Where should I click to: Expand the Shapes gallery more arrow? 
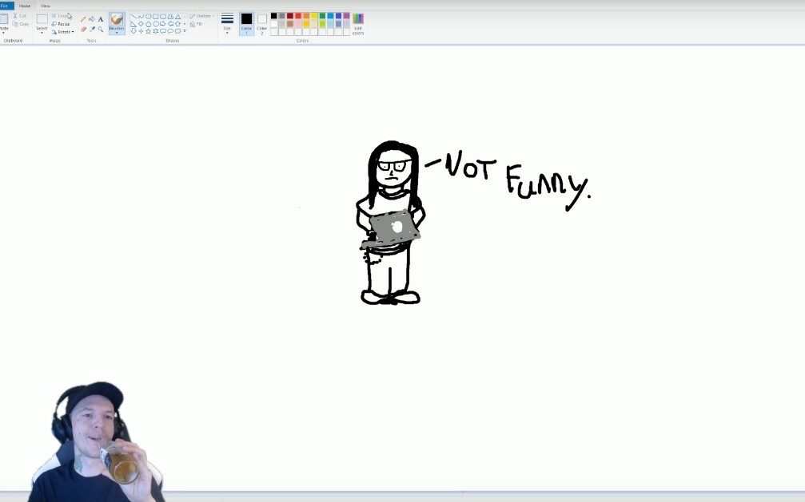click(185, 31)
